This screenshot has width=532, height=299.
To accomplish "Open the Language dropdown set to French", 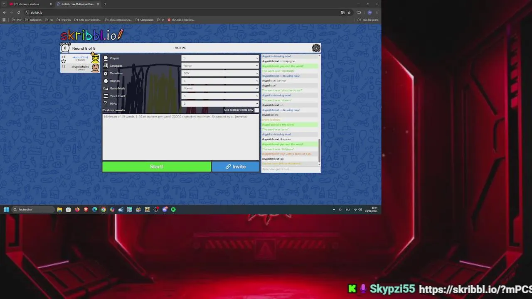I will 220,66.
